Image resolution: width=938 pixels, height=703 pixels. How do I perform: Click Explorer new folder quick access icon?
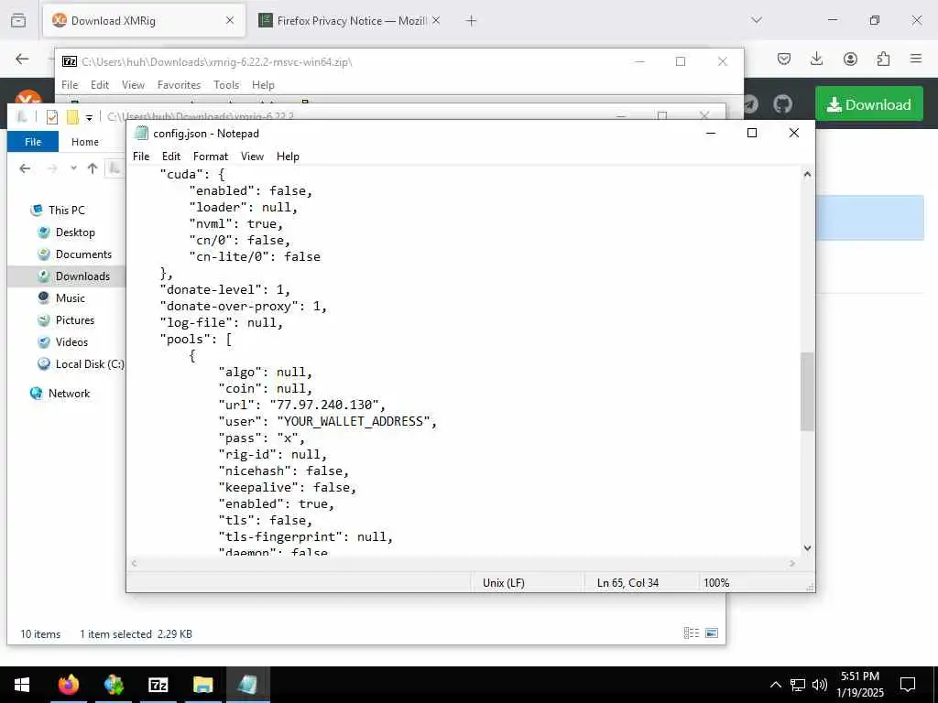coord(72,117)
